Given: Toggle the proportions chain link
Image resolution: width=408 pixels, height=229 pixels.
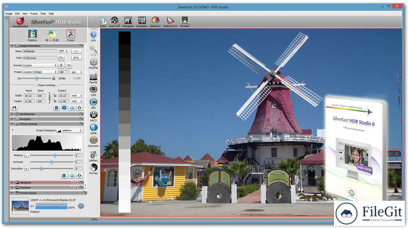Looking at the screenshot, I should pos(49,98).
